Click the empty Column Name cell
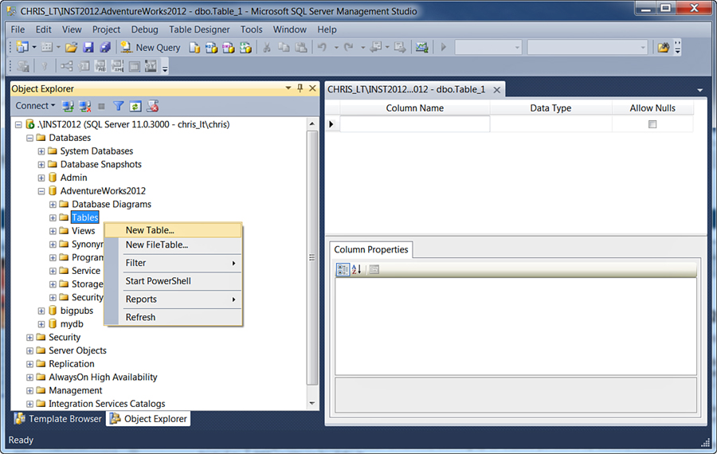The image size is (717, 454). (x=414, y=124)
